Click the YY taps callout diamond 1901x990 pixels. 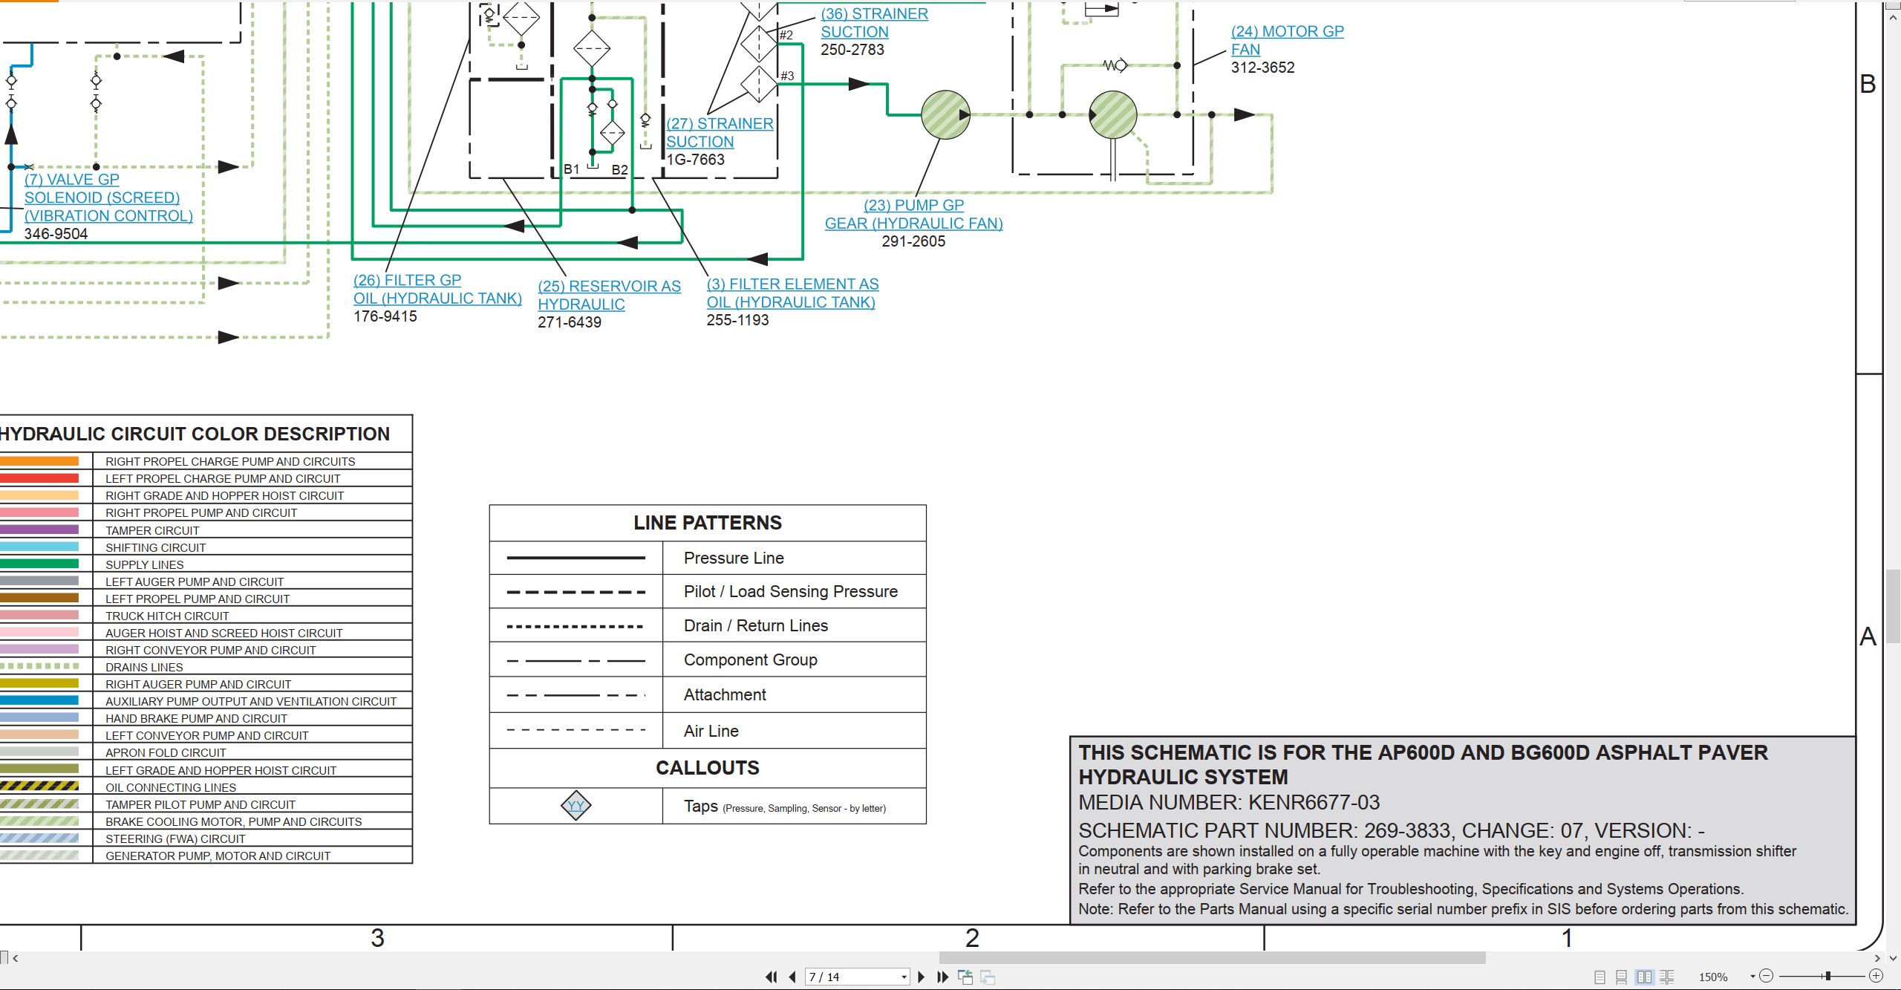click(x=575, y=806)
